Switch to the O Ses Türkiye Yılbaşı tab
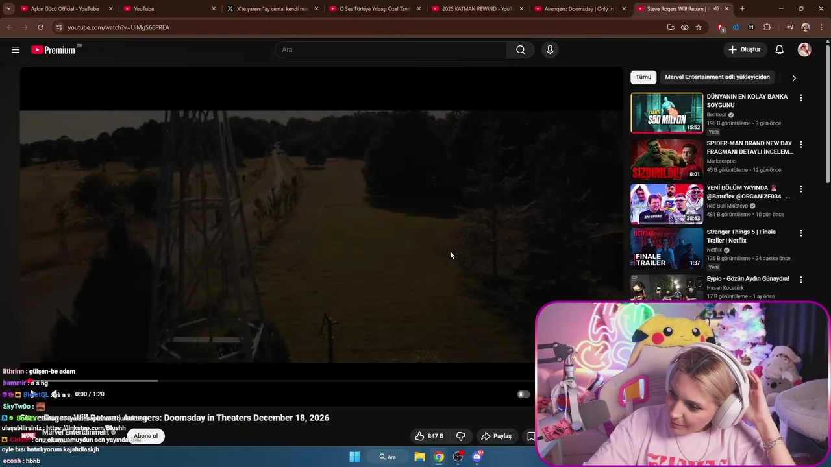The width and height of the screenshot is (831, 467). [x=375, y=9]
